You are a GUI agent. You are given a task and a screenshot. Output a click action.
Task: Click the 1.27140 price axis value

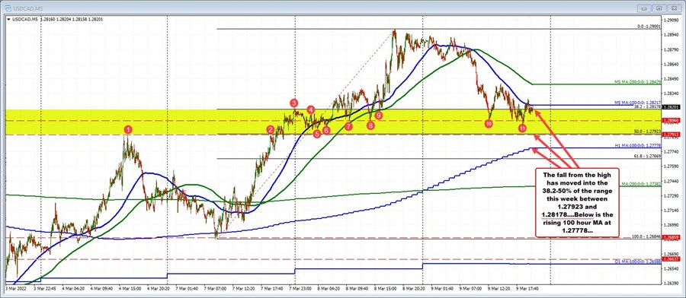point(671,211)
